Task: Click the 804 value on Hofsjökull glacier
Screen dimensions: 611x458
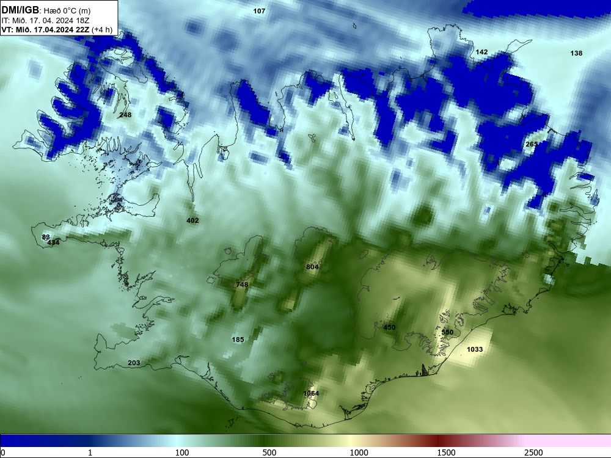Action: click(x=312, y=267)
